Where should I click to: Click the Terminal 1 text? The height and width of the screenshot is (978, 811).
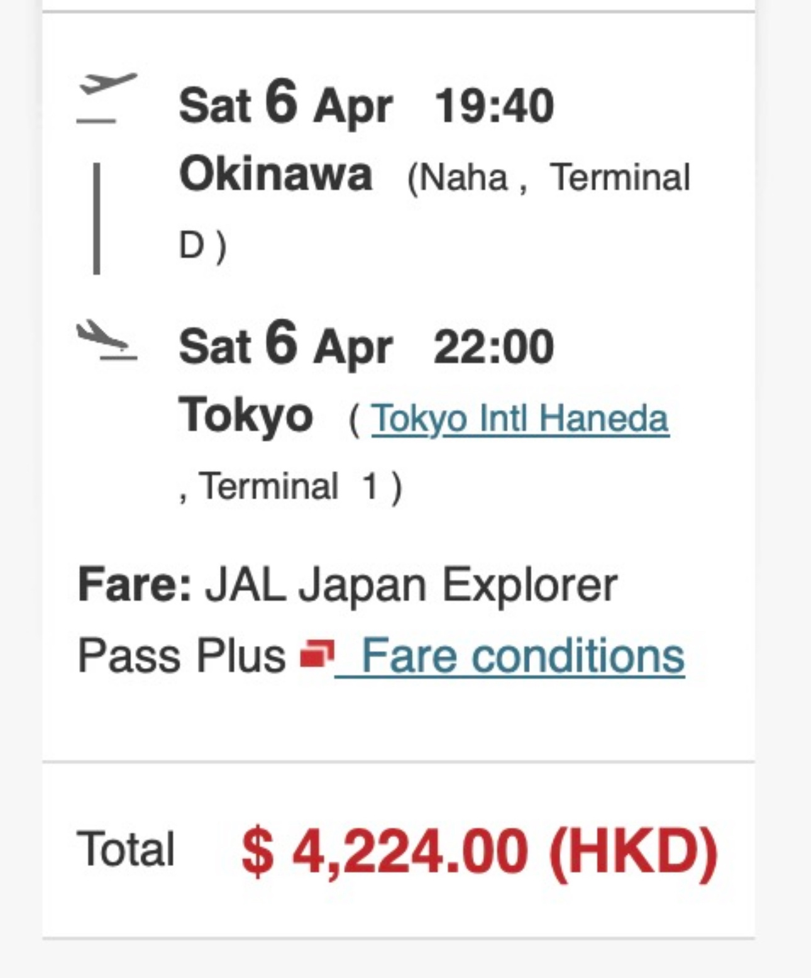click(x=289, y=487)
